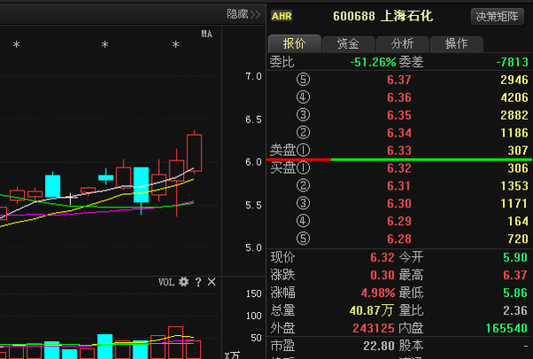This screenshot has height=359, width=533.
Task: Click sell 2 volume 1186
Action: [514, 133]
